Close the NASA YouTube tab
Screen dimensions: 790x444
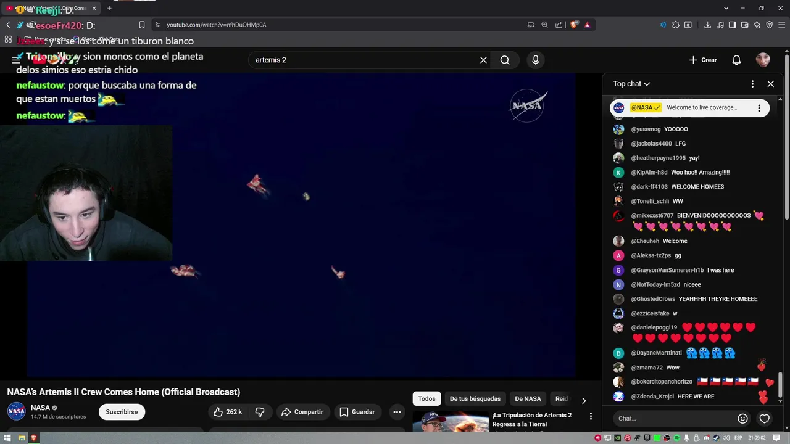pyautogui.click(x=94, y=8)
